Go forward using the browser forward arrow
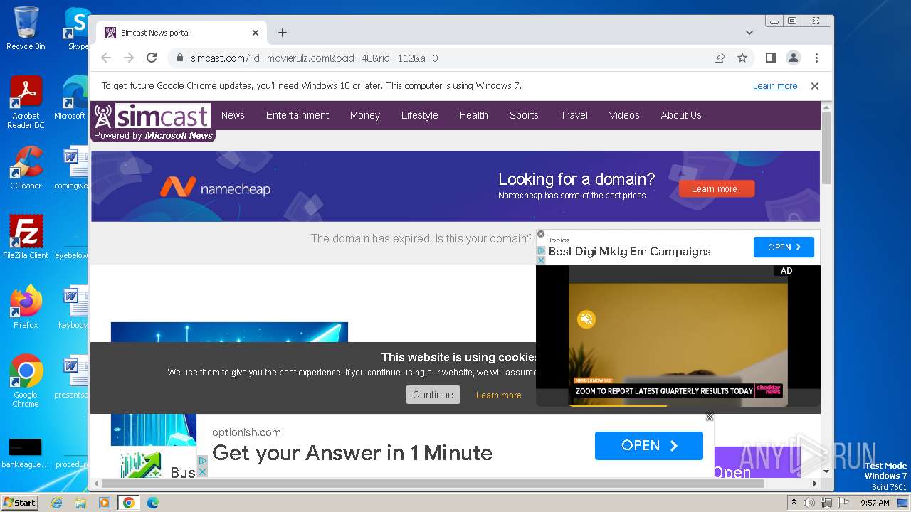This screenshot has height=512, width=911. coord(129,58)
